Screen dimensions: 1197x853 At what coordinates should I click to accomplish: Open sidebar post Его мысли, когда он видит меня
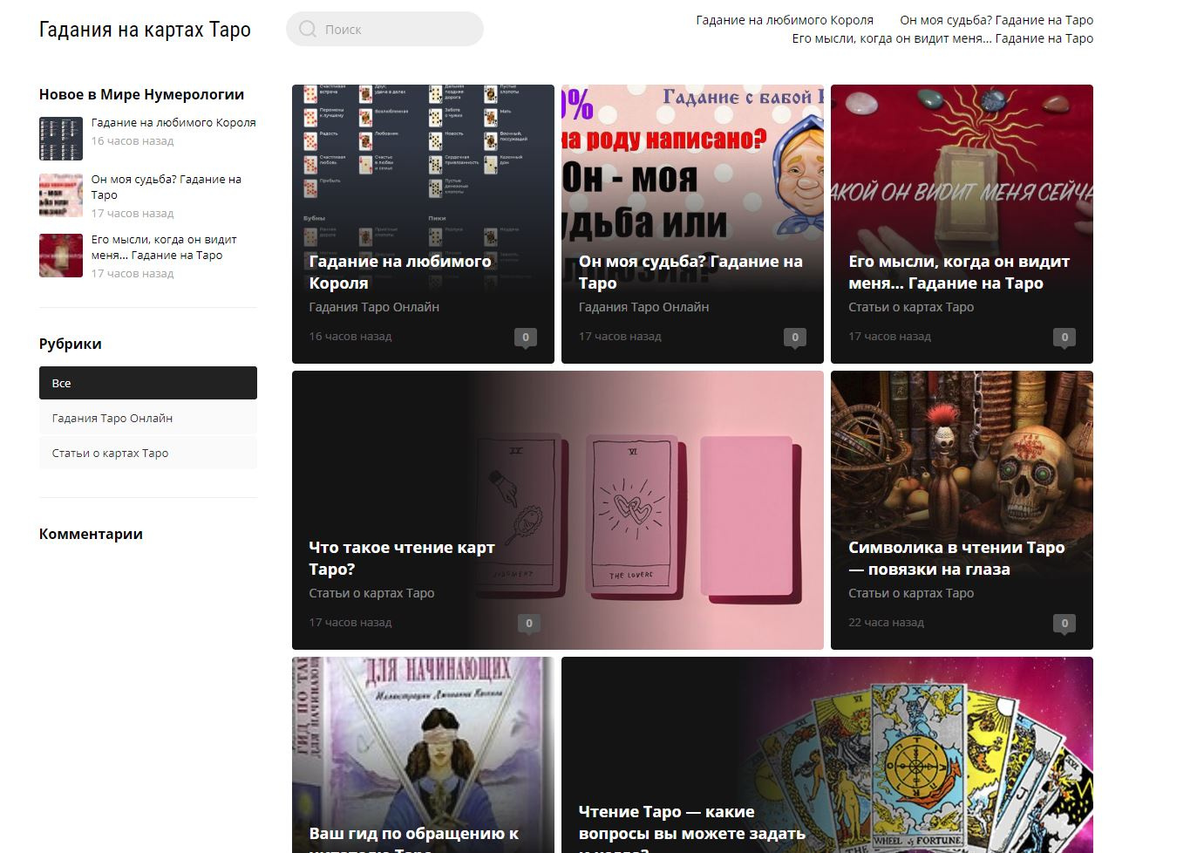pyautogui.click(x=164, y=247)
